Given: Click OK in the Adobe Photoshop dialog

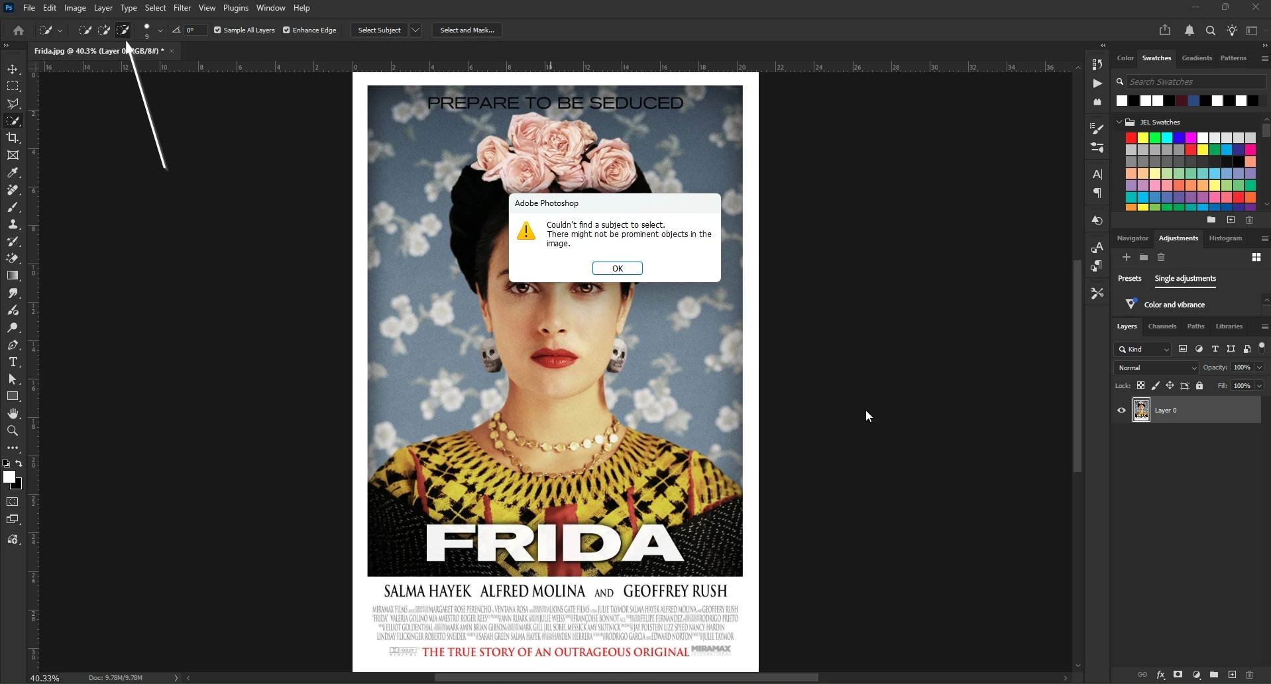Looking at the screenshot, I should 618,268.
